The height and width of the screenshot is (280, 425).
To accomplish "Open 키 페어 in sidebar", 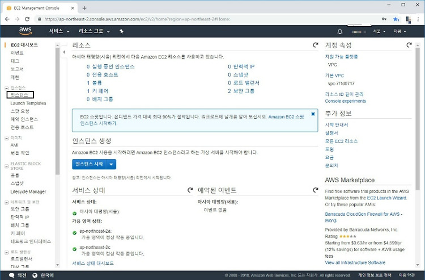I will click(x=18, y=233).
